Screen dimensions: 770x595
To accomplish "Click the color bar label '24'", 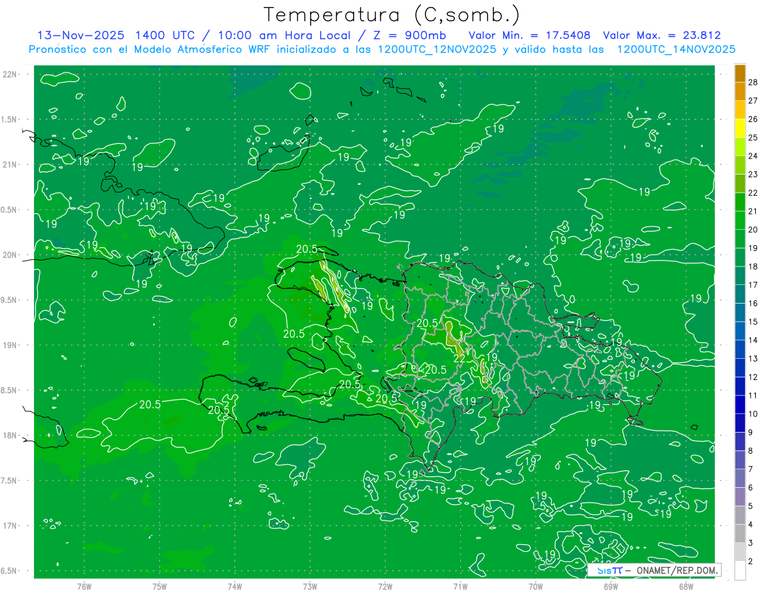I will [753, 156].
